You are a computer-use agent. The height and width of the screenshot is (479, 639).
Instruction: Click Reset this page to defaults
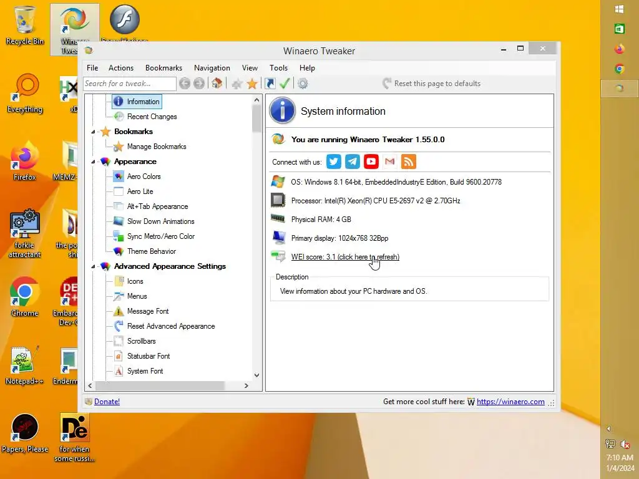point(432,84)
